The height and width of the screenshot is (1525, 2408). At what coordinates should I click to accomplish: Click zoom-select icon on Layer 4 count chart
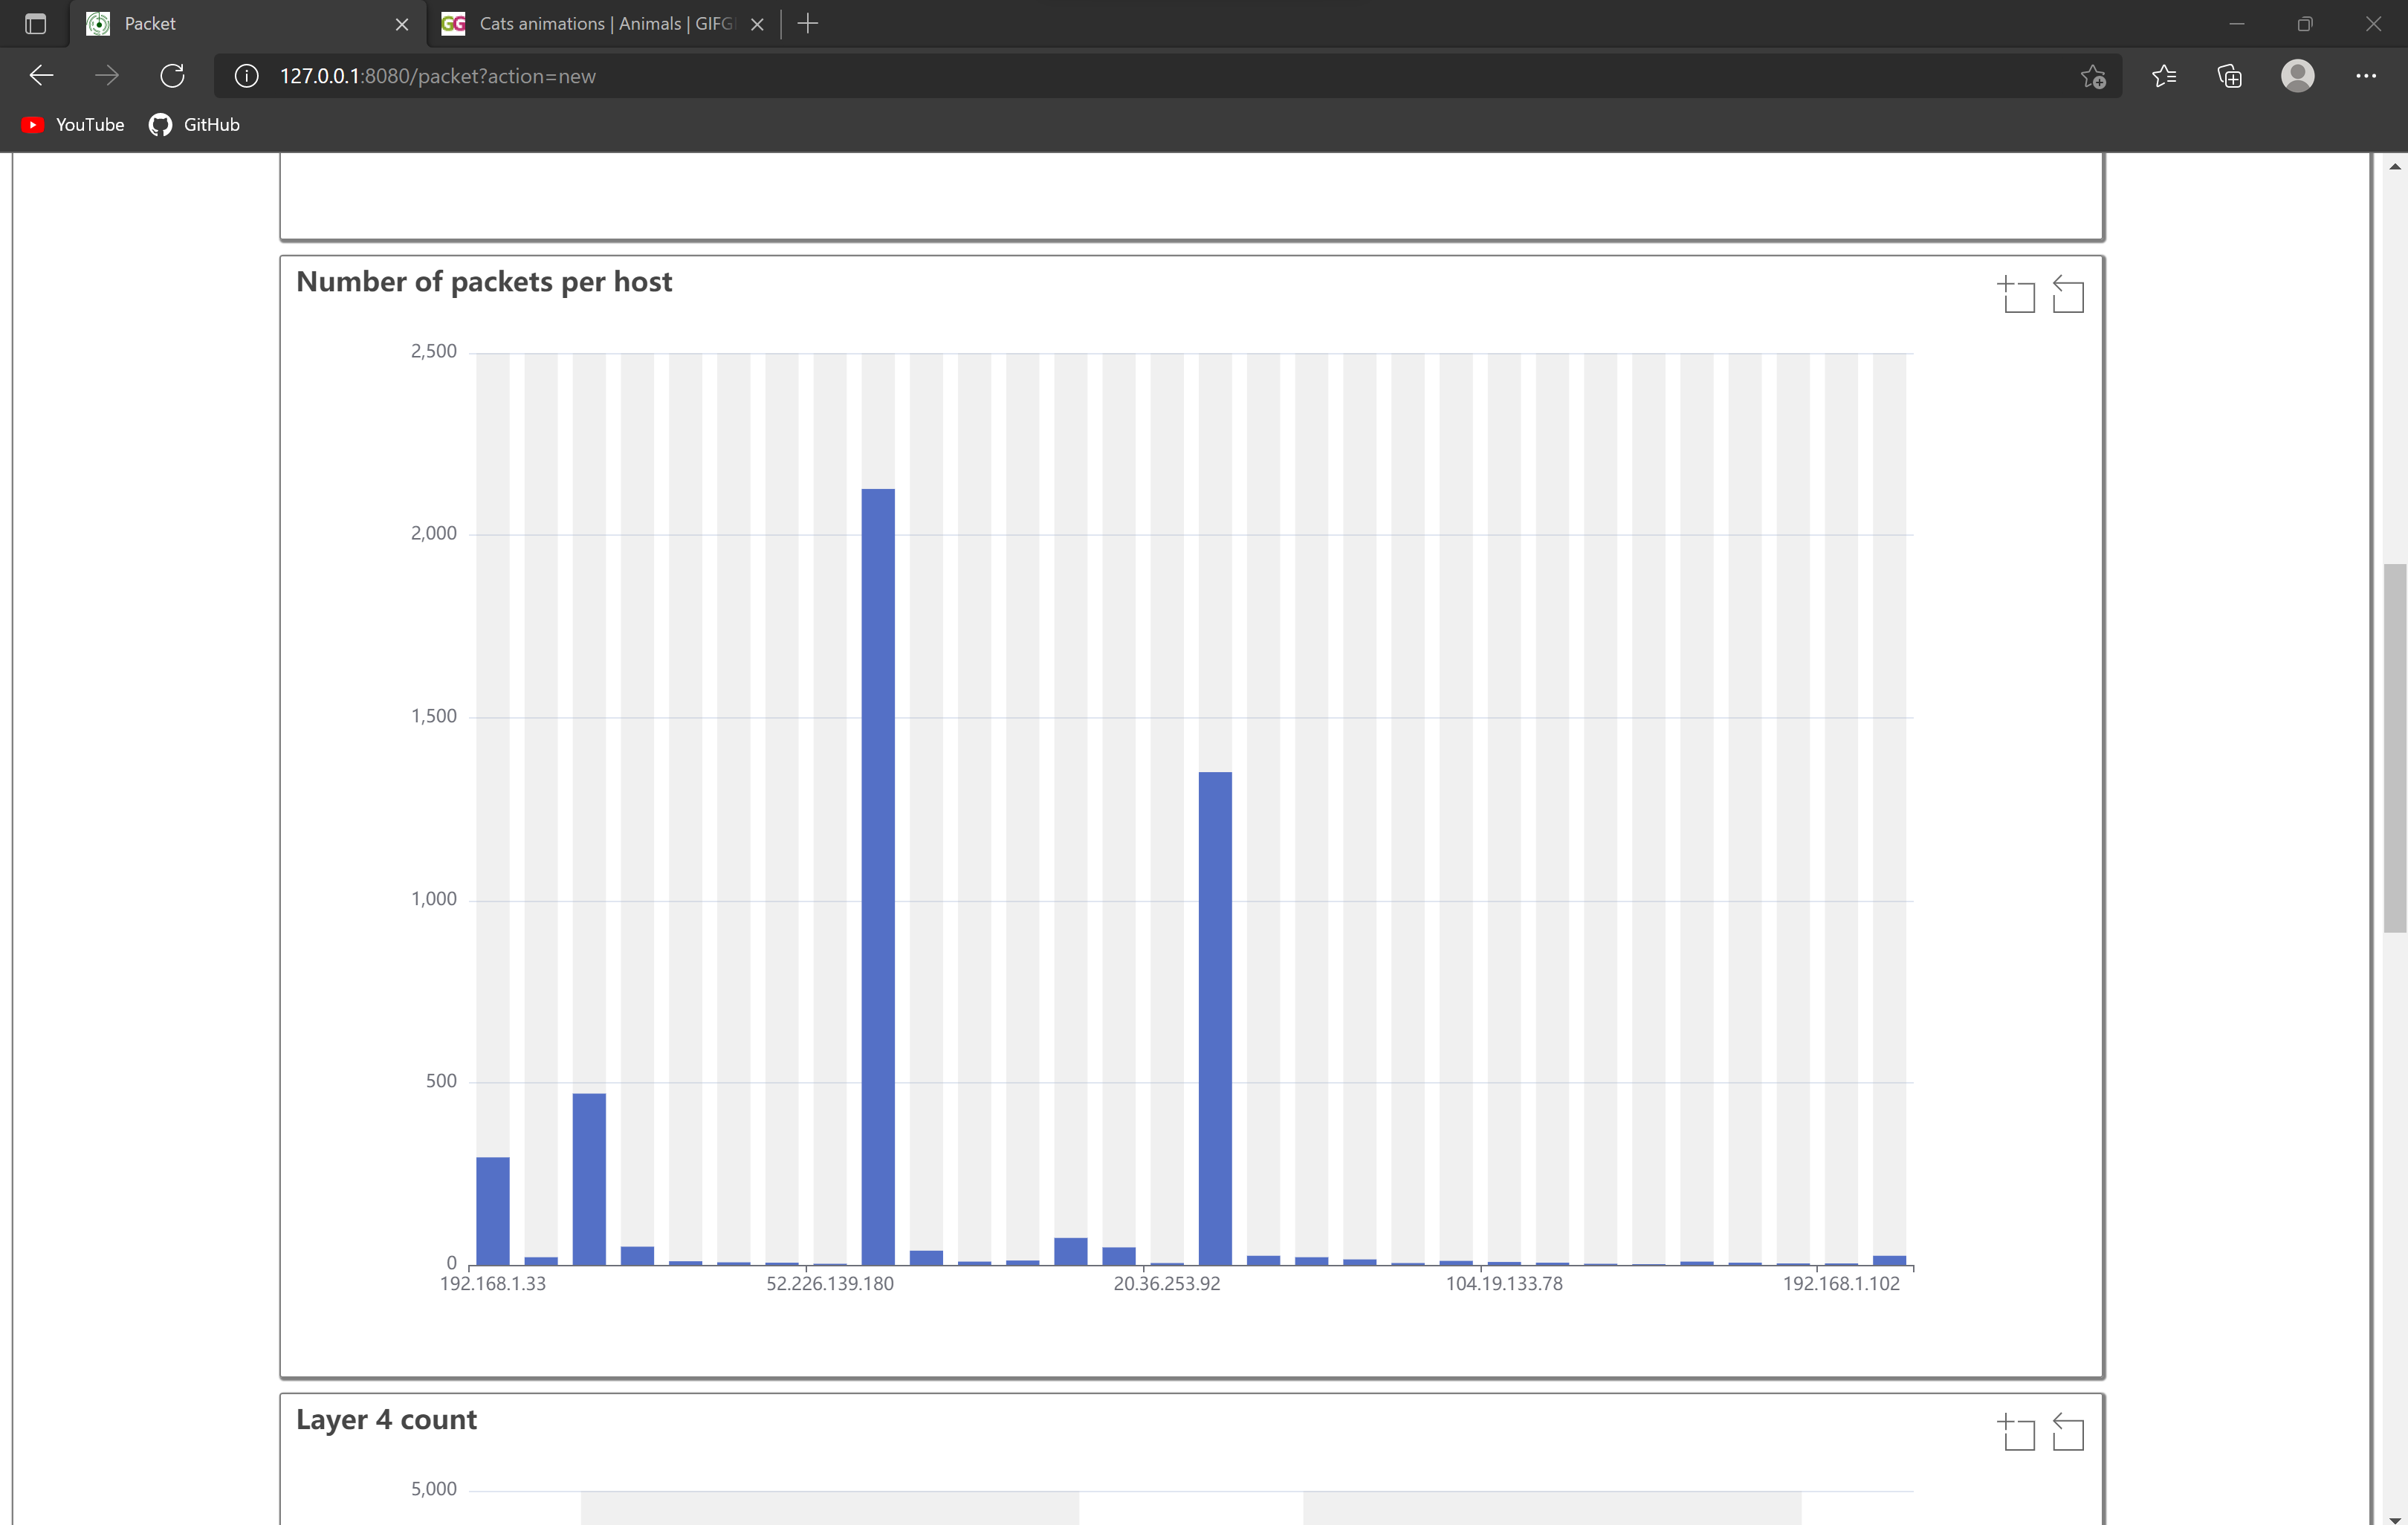coord(2017,1432)
